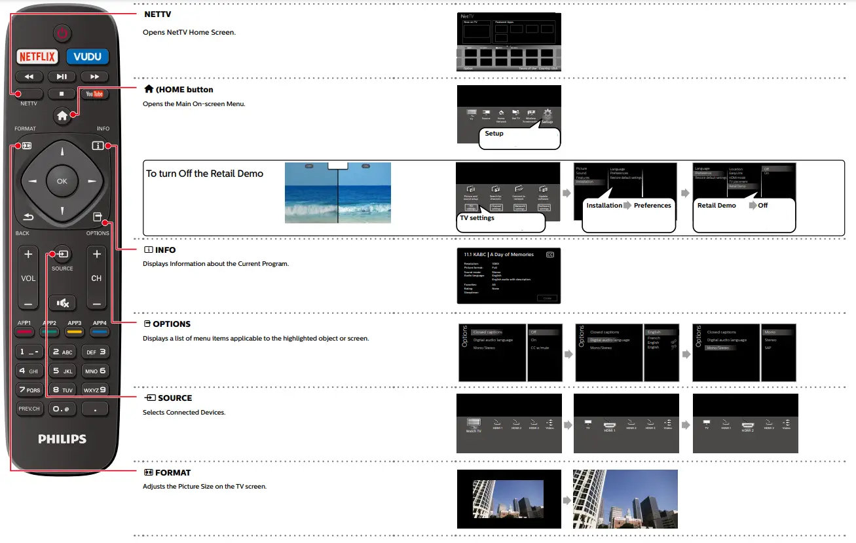Image resolution: width=856 pixels, height=543 pixels.
Task: Click the PREV.CH key on the remote
Action: tap(29, 409)
